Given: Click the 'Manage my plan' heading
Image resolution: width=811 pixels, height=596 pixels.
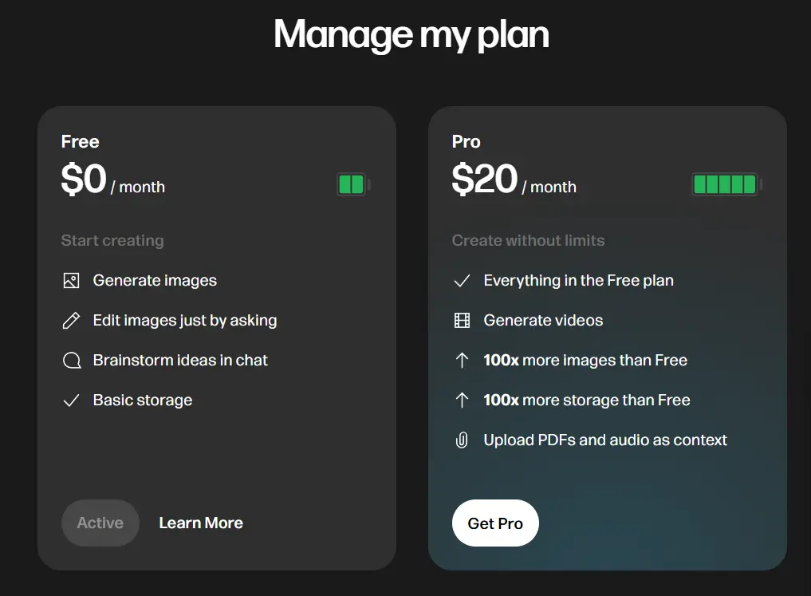Looking at the screenshot, I should click(411, 34).
